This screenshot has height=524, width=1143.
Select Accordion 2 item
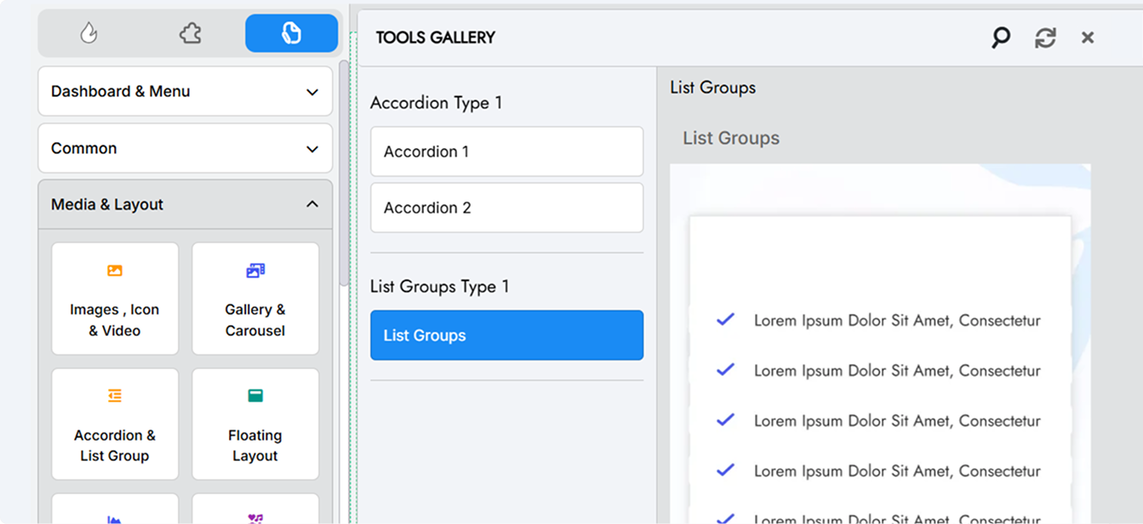pos(507,208)
